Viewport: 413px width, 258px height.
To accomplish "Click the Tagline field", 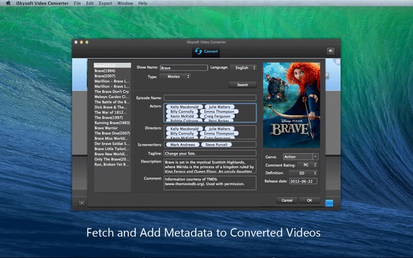I will [x=210, y=153].
